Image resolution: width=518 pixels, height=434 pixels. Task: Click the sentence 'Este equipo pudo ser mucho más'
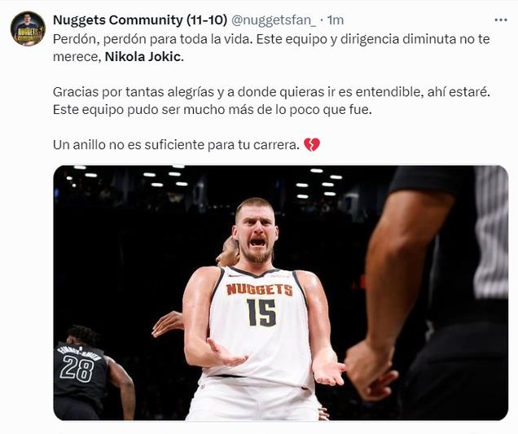pos(212,110)
